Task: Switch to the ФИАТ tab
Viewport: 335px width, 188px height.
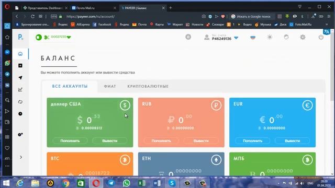Action: click(110, 86)
